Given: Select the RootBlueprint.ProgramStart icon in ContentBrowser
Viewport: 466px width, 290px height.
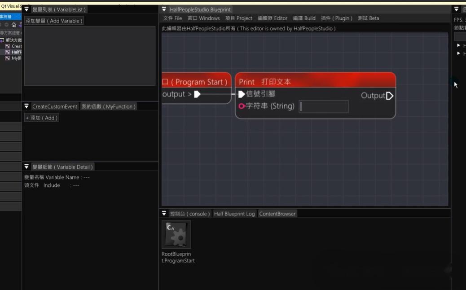Looking at the screenshot, I should click(x=176, y=234).
